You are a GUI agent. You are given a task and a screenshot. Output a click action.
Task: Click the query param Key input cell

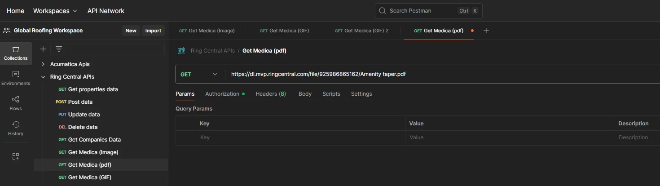click(300, 137)
